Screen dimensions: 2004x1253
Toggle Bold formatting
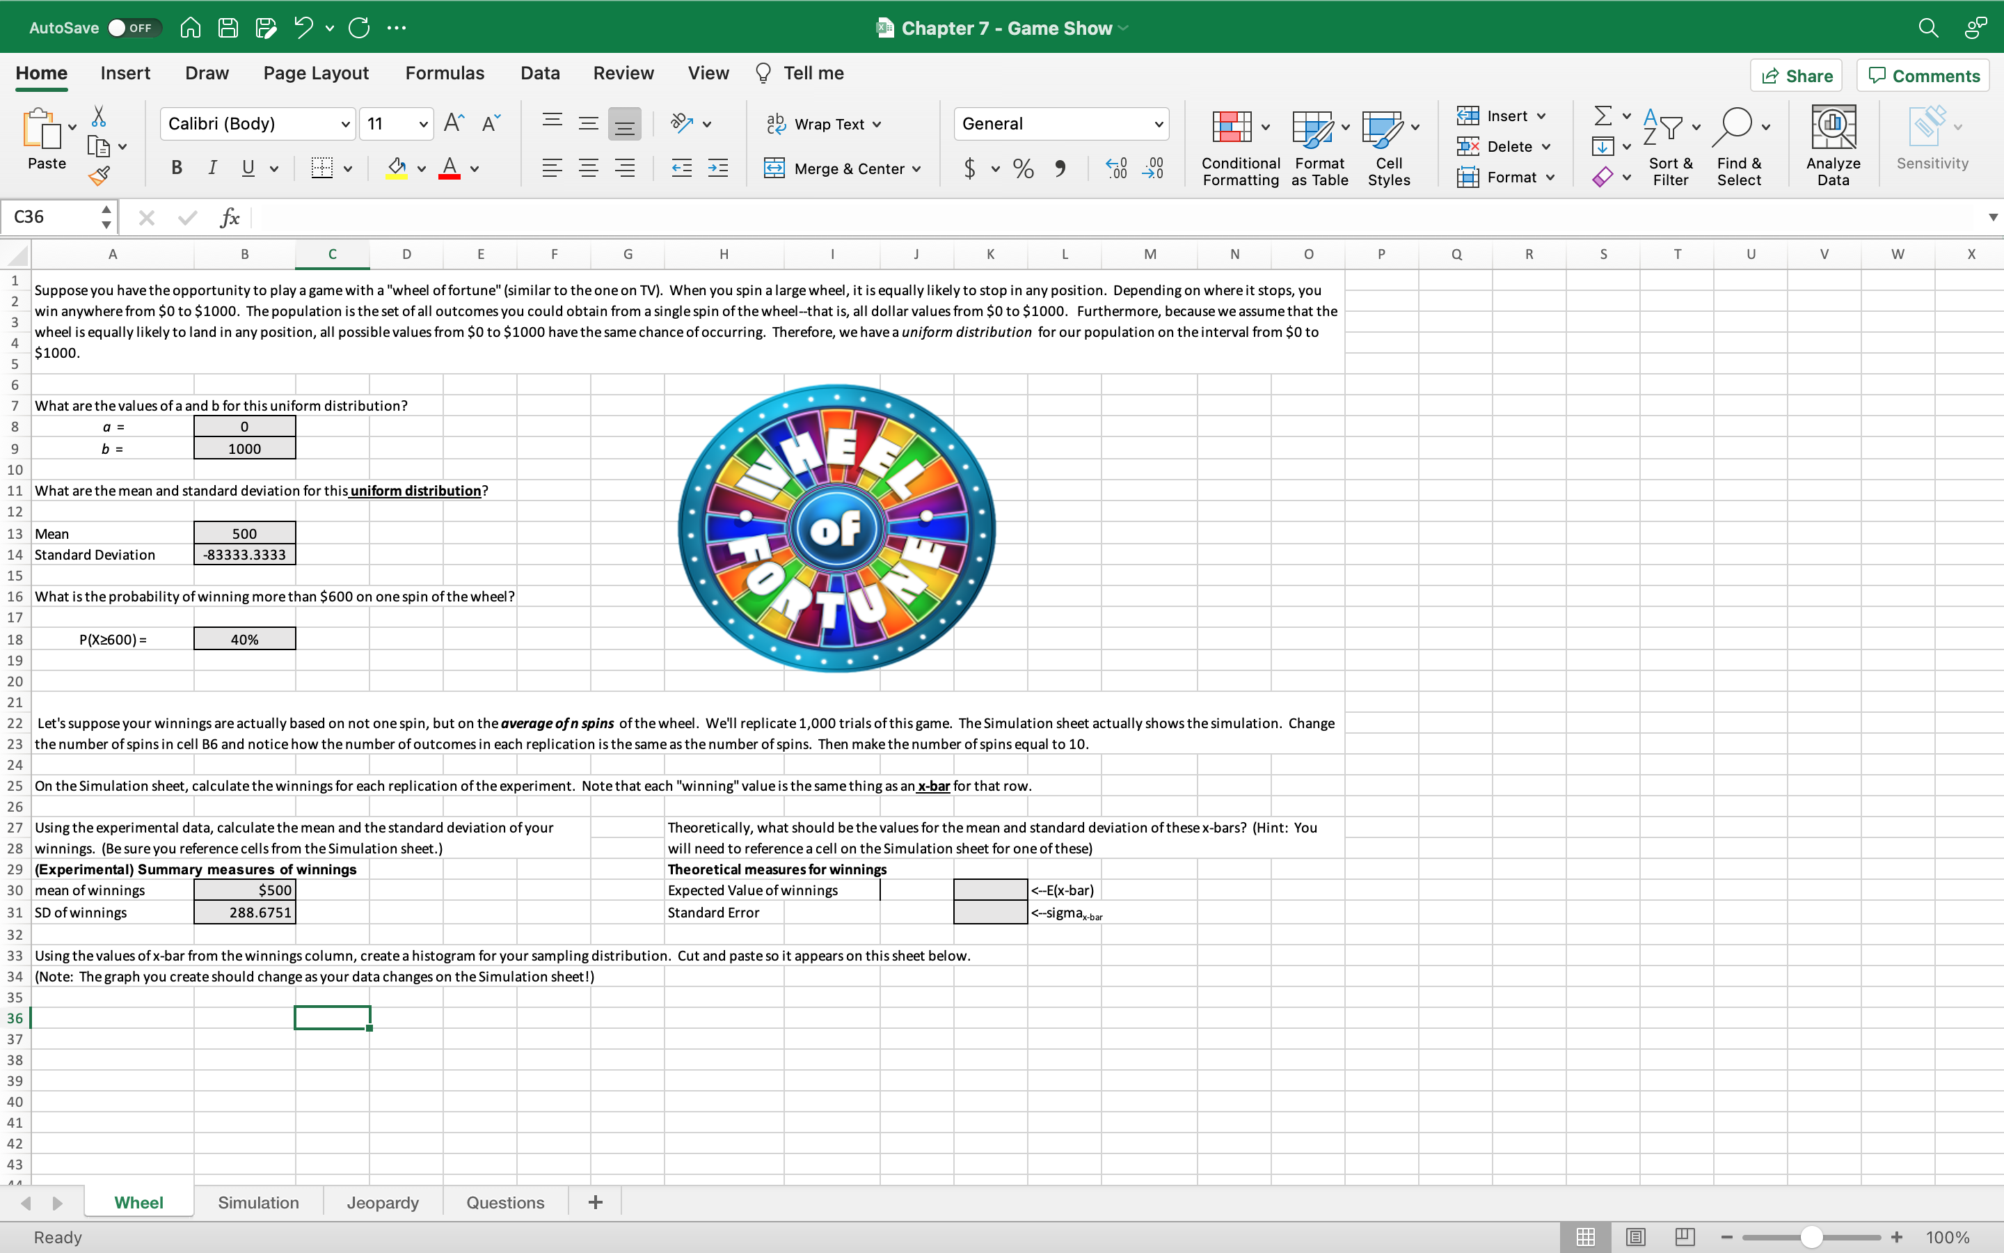pos(176,168)
